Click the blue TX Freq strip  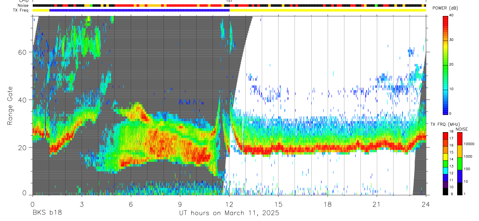point(139,10)
